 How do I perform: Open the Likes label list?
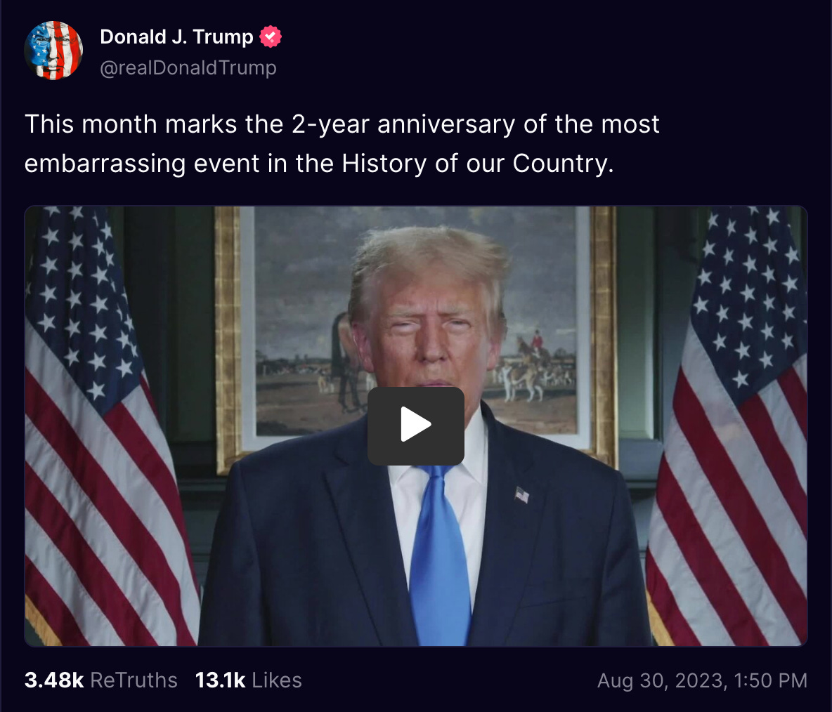[x=276, y=680]
